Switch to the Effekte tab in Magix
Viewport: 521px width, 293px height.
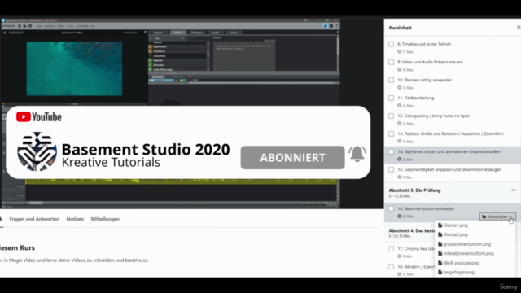coord(178,33)
